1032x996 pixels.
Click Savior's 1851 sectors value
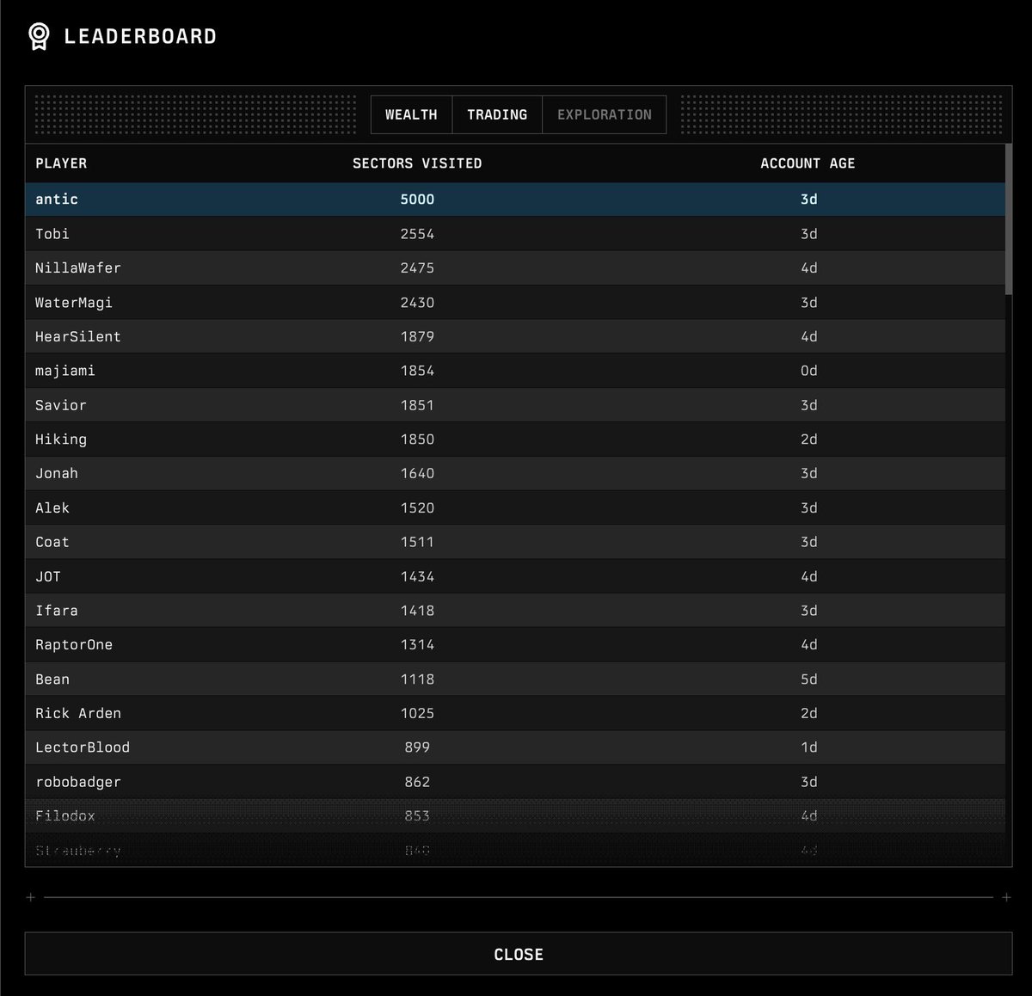point(417,405)
